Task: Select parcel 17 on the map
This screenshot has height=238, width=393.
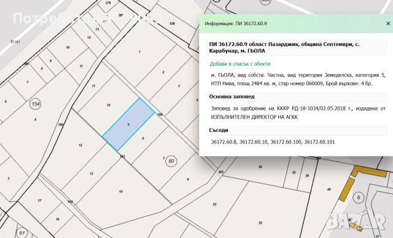Action: [x=39, y=201]
